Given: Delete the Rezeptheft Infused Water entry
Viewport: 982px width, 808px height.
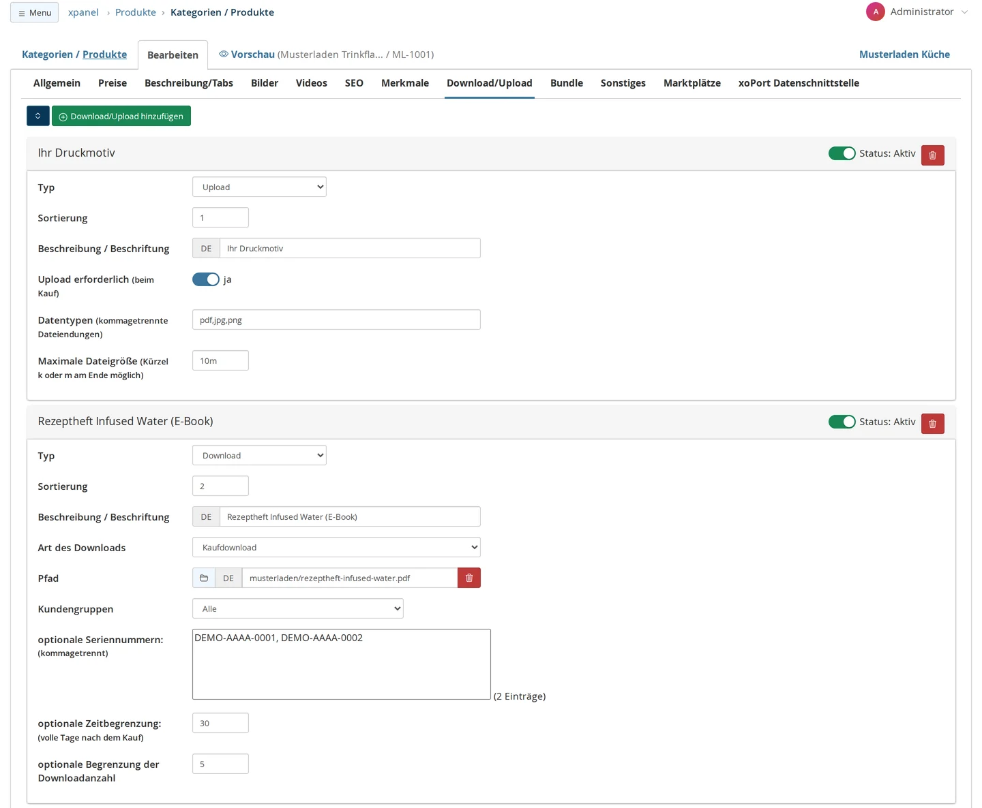Looking at the screenshot, I should [932, 424].
